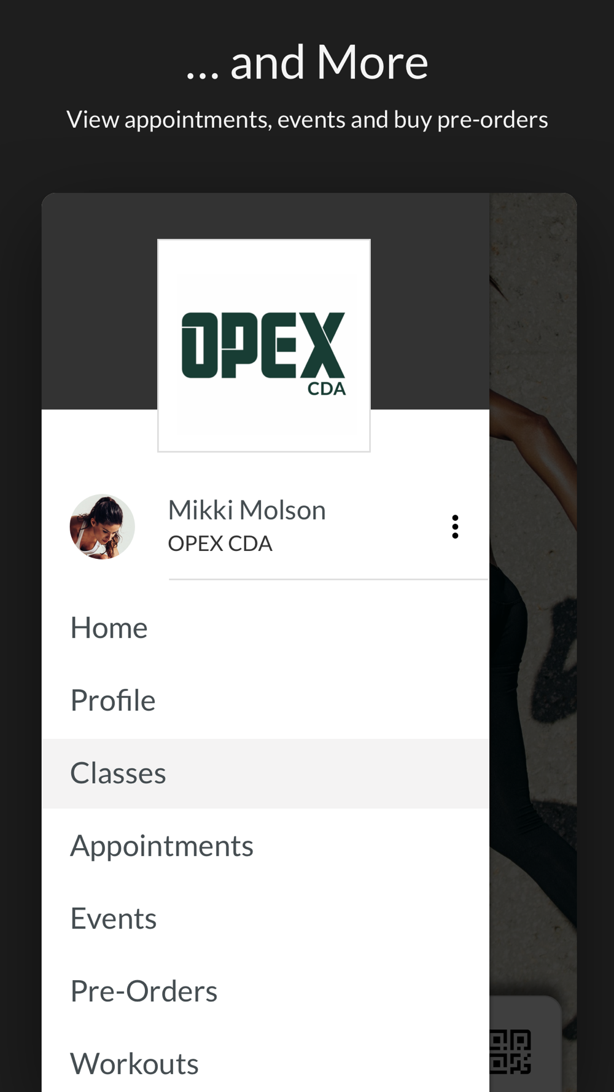Screen dimensions: 614x1092
Task: Tap the floating QR button card
Action: tap(526, 1044)
